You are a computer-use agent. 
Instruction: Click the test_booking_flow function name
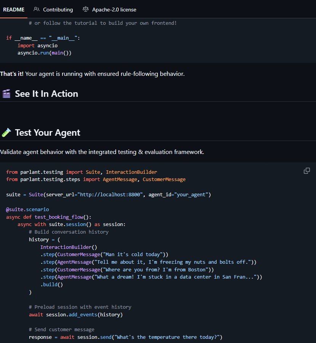[59, 217]
